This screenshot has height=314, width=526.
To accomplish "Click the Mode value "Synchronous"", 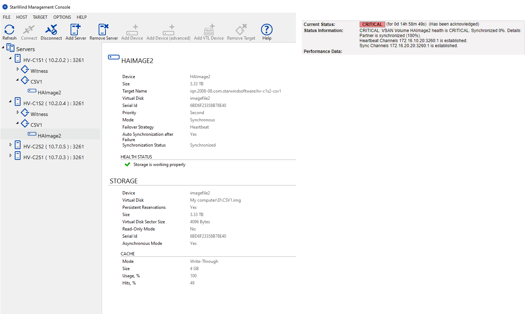I will tap(202, 120).
